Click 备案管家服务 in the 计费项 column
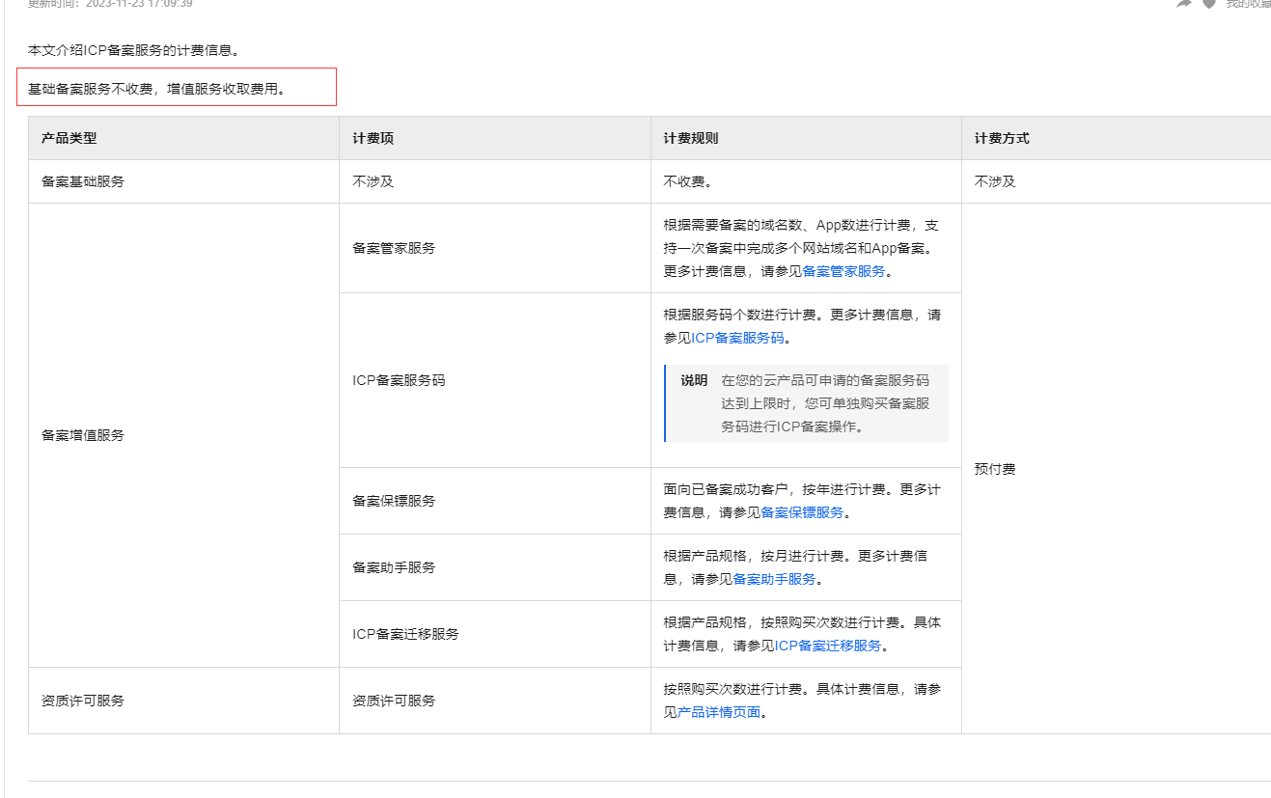Viewport: 1271px width, 798px height. (495, 248)
